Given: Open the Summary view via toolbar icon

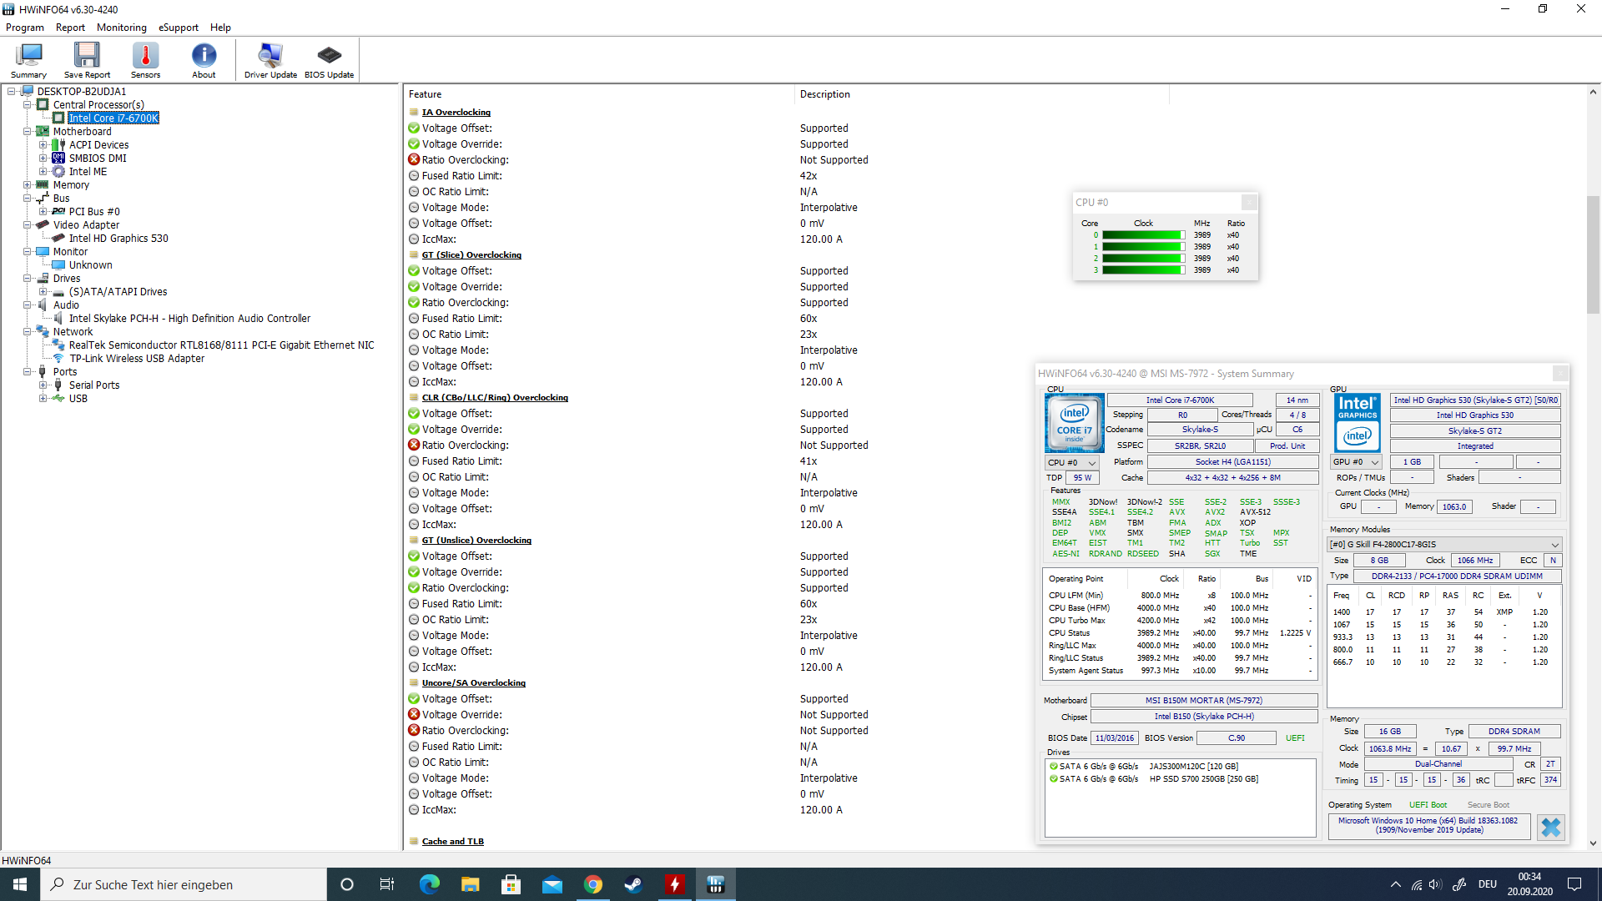Looking at the screenshot, I should click(28, 58).
